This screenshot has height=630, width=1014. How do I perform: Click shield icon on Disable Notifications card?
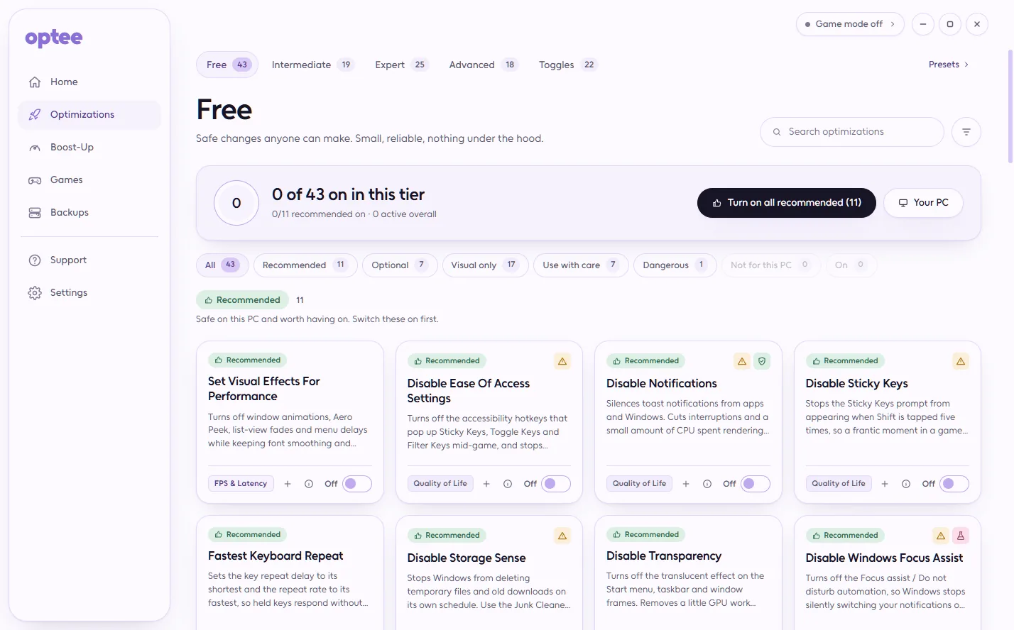click(762, 361)
